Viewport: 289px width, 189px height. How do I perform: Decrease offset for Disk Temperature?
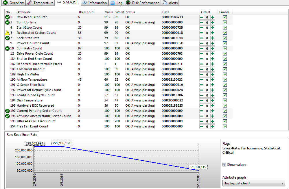pyautogui.click(x=202, y=101)
